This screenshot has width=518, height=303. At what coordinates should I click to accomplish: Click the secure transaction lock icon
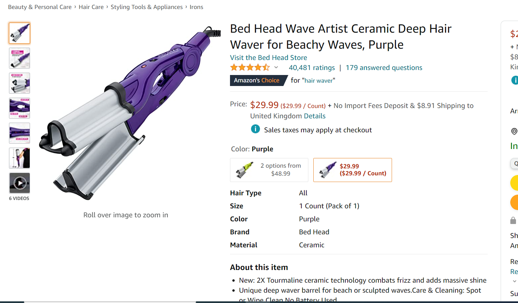[x=513, y=220]
